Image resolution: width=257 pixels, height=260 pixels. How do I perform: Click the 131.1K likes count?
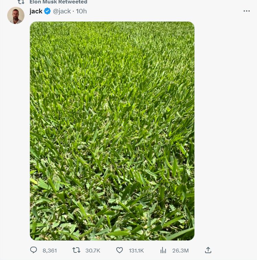pyautogui.click(x=136, y=250)
